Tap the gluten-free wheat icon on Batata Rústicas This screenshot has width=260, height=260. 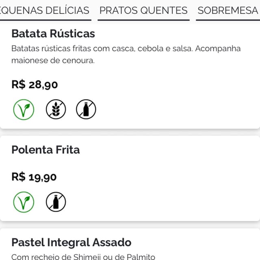tap(56, 109)
